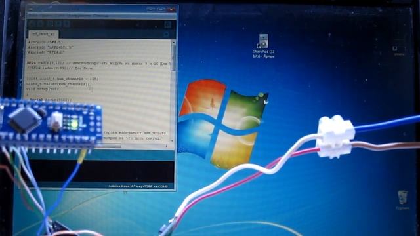Click the editor vertical scrollbar up arrow
Viewport: 420px width, 236px height.
(173, 42)
